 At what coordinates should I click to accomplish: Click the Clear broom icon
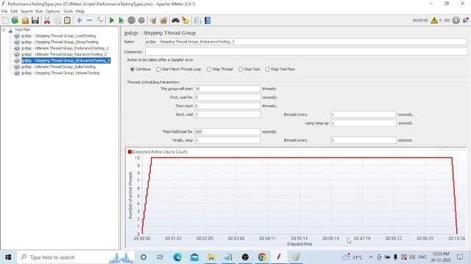(x=153, y=21)
